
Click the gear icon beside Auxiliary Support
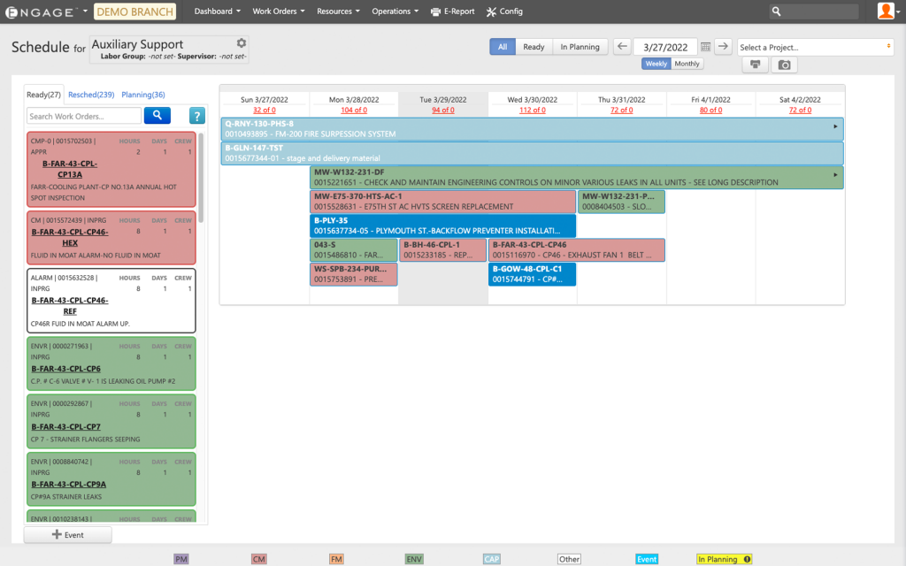point(242,43)
